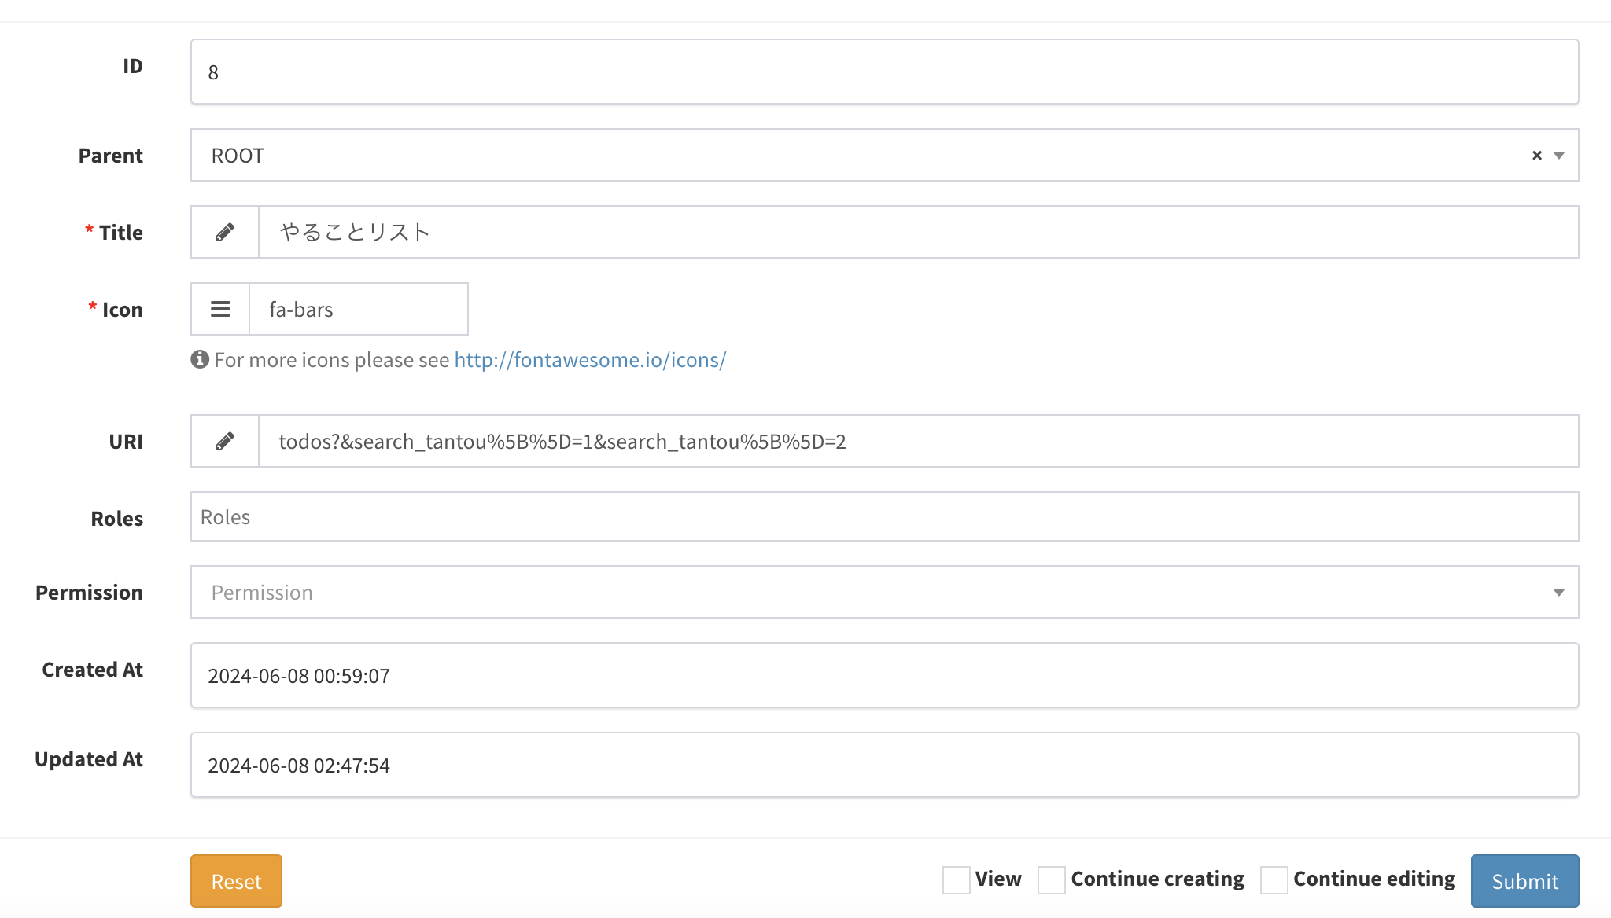Click into the Title text field

point(917,232)
